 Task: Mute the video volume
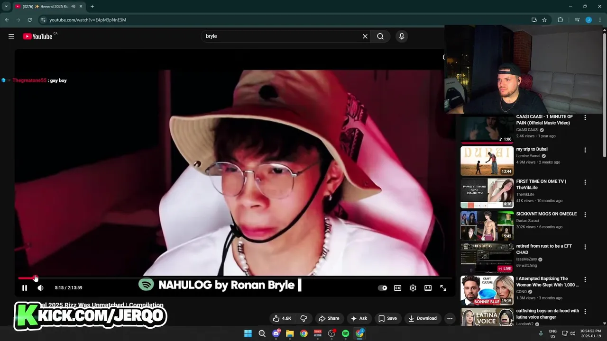pyautogui.click(x=41, y=288)
